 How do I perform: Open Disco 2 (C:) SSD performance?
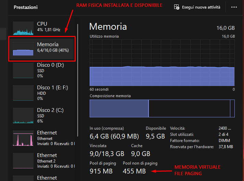pos(42,116)
